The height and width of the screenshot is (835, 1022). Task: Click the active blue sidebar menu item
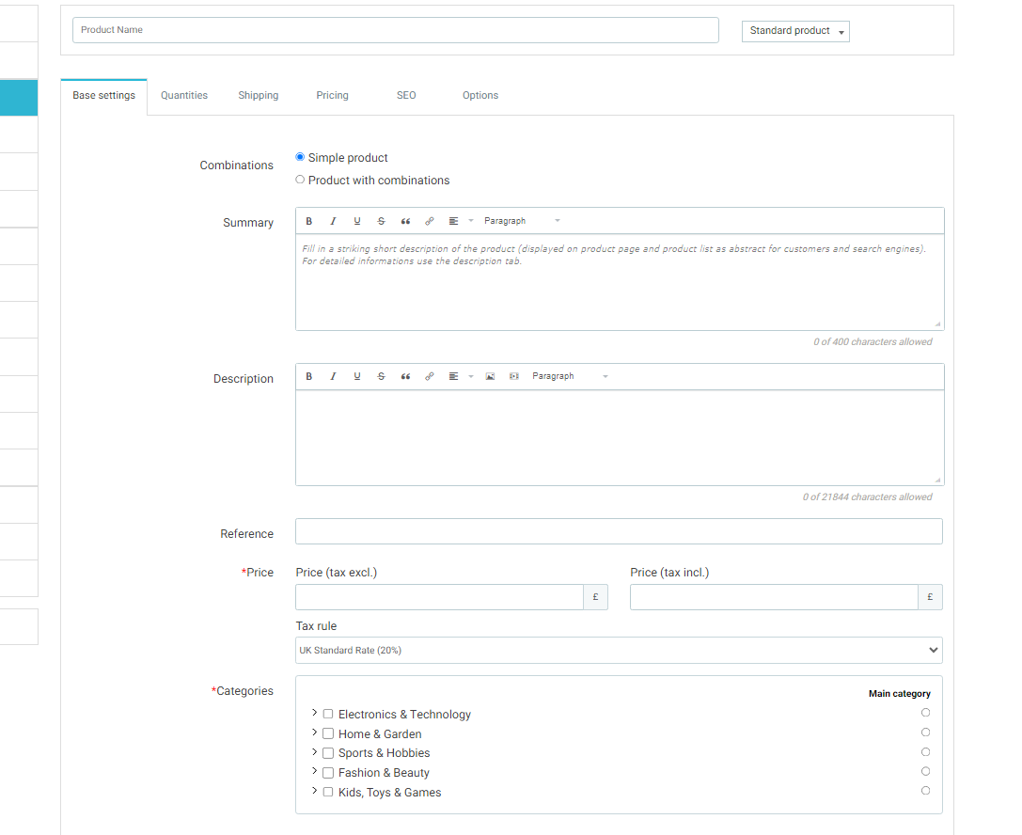19,98
